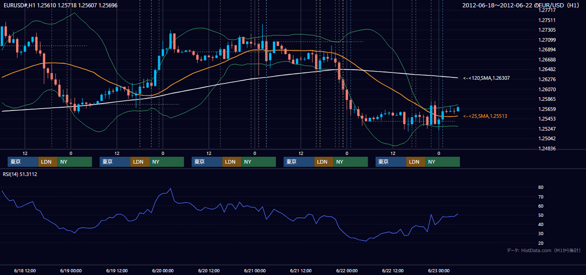
Task: Click price axis value 1.25042
Action: click(547, 138)
